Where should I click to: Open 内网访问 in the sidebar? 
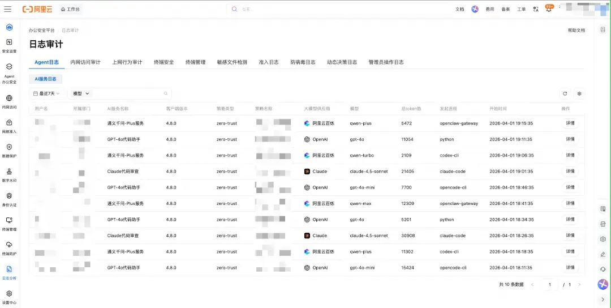[x=10, y=102]
